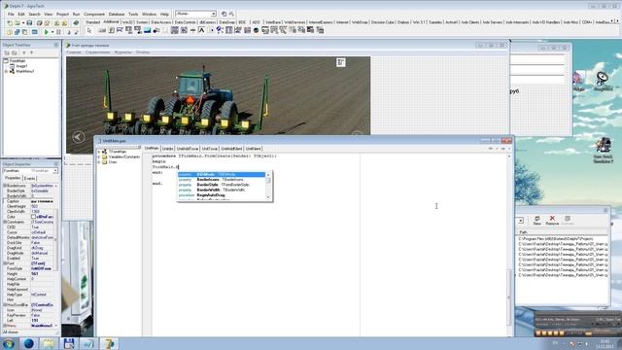This screenshot has height=350, width=622.
Task: Select BorderStyle property in completion list
Action: point(221,185)
